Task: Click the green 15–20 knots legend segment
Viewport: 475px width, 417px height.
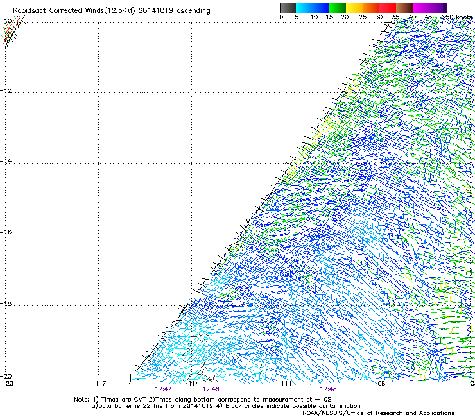Action: 338,8
